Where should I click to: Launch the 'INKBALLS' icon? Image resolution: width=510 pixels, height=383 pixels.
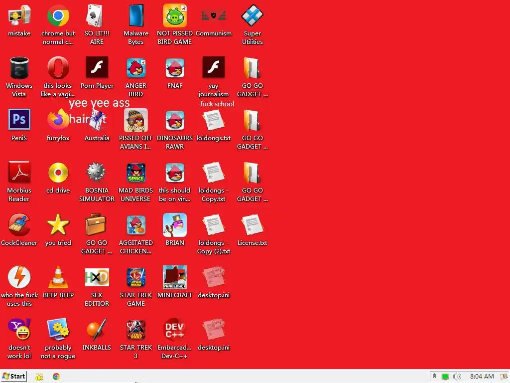(x=97, y=329)
